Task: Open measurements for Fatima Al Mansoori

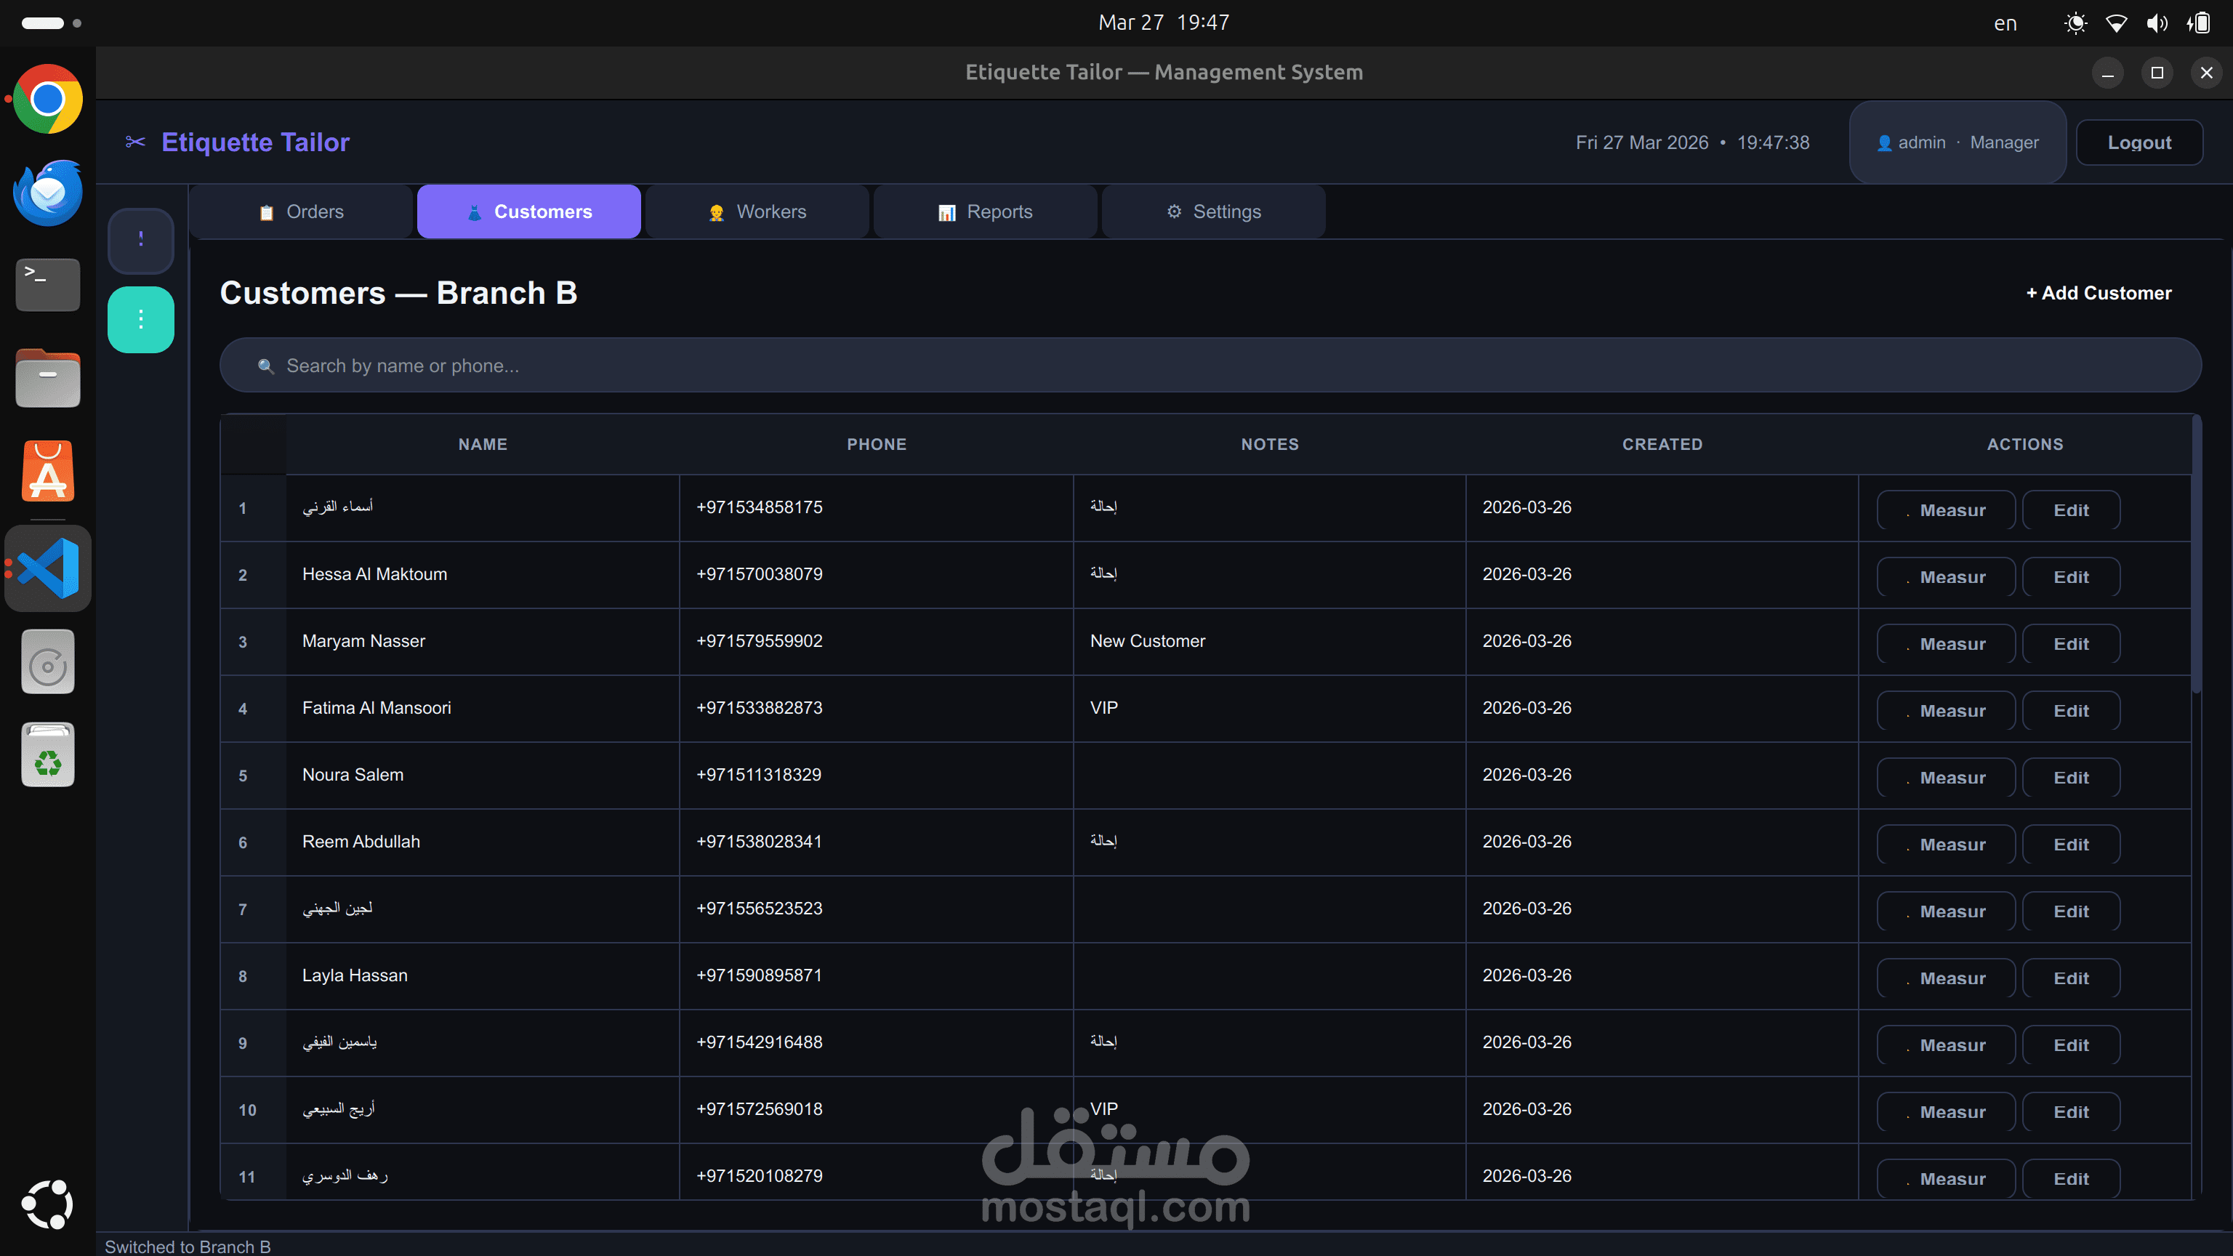Action: click(1945, 711)
